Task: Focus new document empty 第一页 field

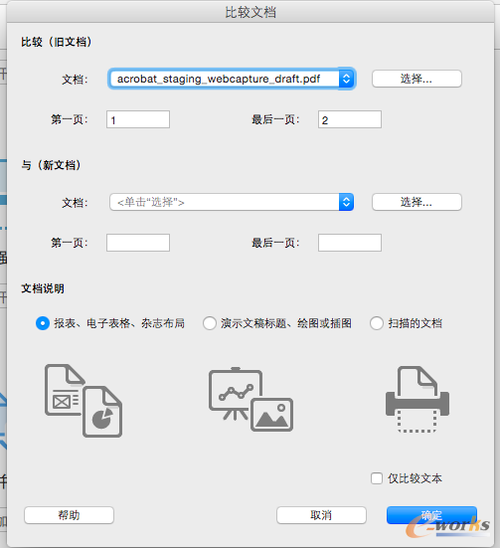Action: pos(138,243)
